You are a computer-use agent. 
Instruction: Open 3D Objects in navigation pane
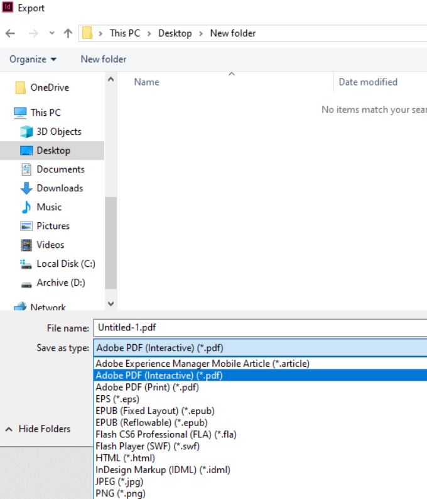click(58, 132)
